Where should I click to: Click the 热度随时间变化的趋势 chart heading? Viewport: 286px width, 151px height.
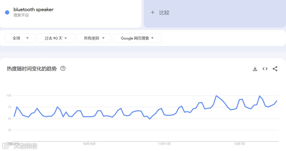pos(32,69)
